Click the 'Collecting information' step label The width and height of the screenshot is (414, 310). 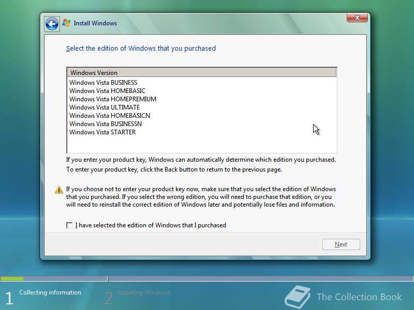coord(50,292)
